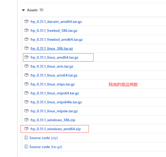
Task: Click zip file icon beside Source code (tar.gz)
Action: tap(26, 146)
